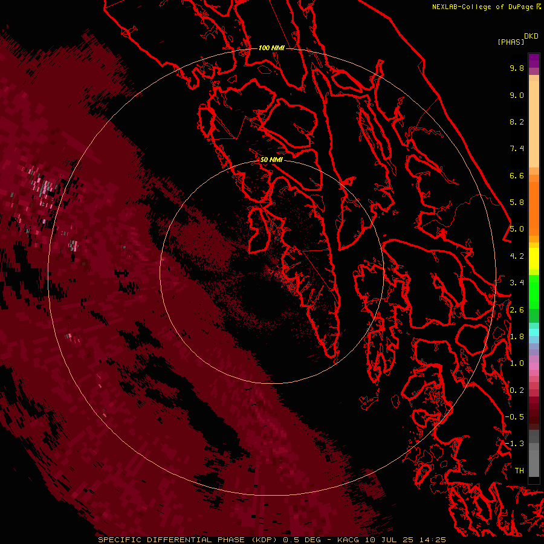Viewport: 544px width, 544px height.
Task: Click the yellow segment of color bar
Action: [534, 259]
